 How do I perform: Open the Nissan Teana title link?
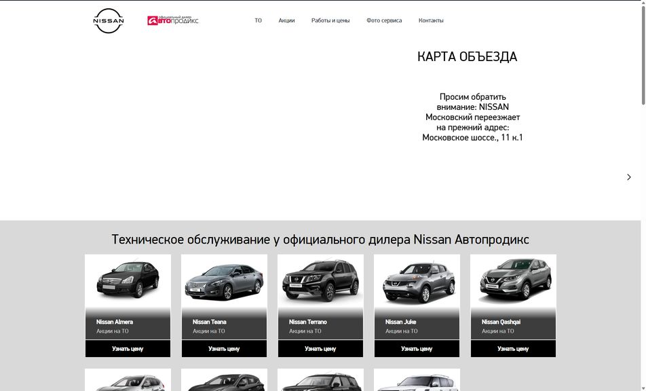pos(209,322)
